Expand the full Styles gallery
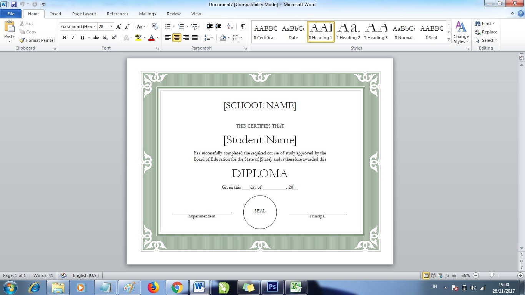Image resolution: width=525 pixels, height=295 pixels. tap(449, 40)
